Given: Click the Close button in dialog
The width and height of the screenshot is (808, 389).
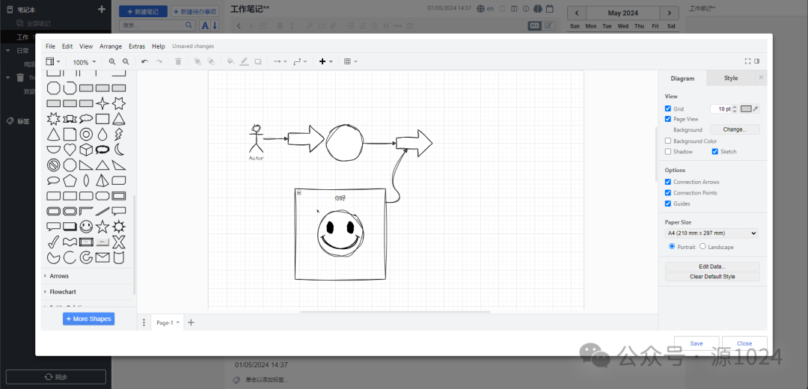Looking at the screenshot, I should 744,343.
